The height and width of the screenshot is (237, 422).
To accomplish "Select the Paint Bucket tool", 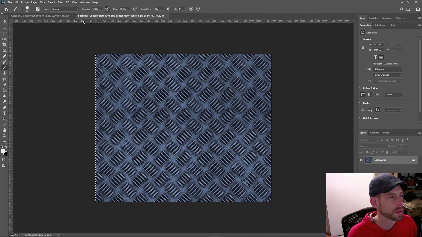I will pos(4,90).
